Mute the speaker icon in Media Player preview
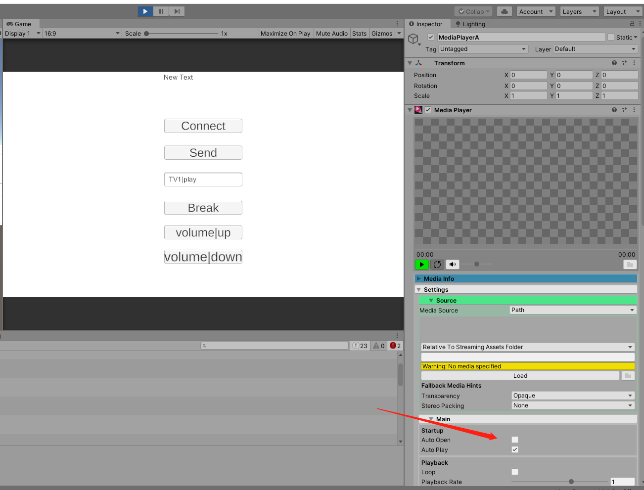Screen dimensions: 644x490 point(452,264)
